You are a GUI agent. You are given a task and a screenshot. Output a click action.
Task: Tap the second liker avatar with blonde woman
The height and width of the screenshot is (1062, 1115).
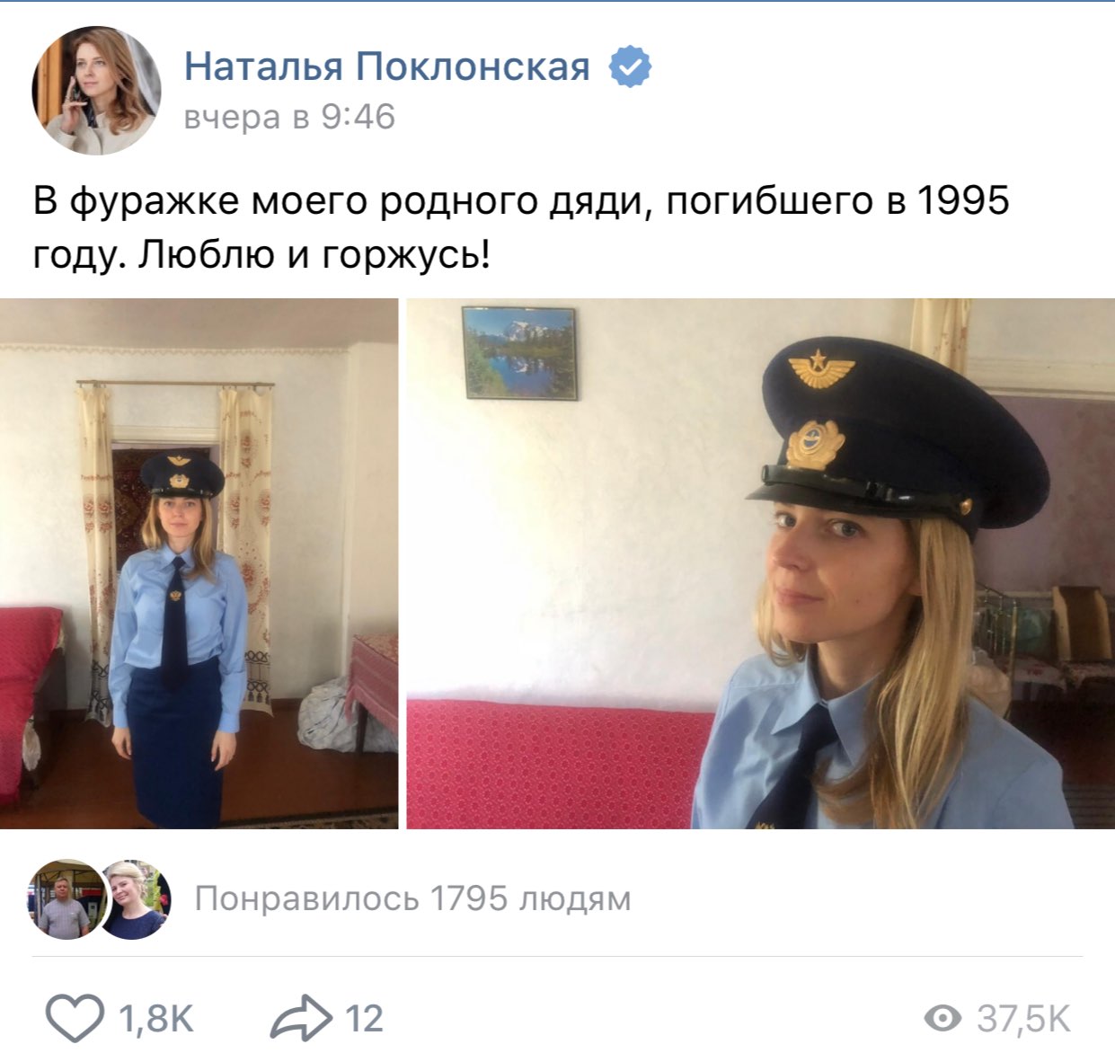[x=134, y=899]
